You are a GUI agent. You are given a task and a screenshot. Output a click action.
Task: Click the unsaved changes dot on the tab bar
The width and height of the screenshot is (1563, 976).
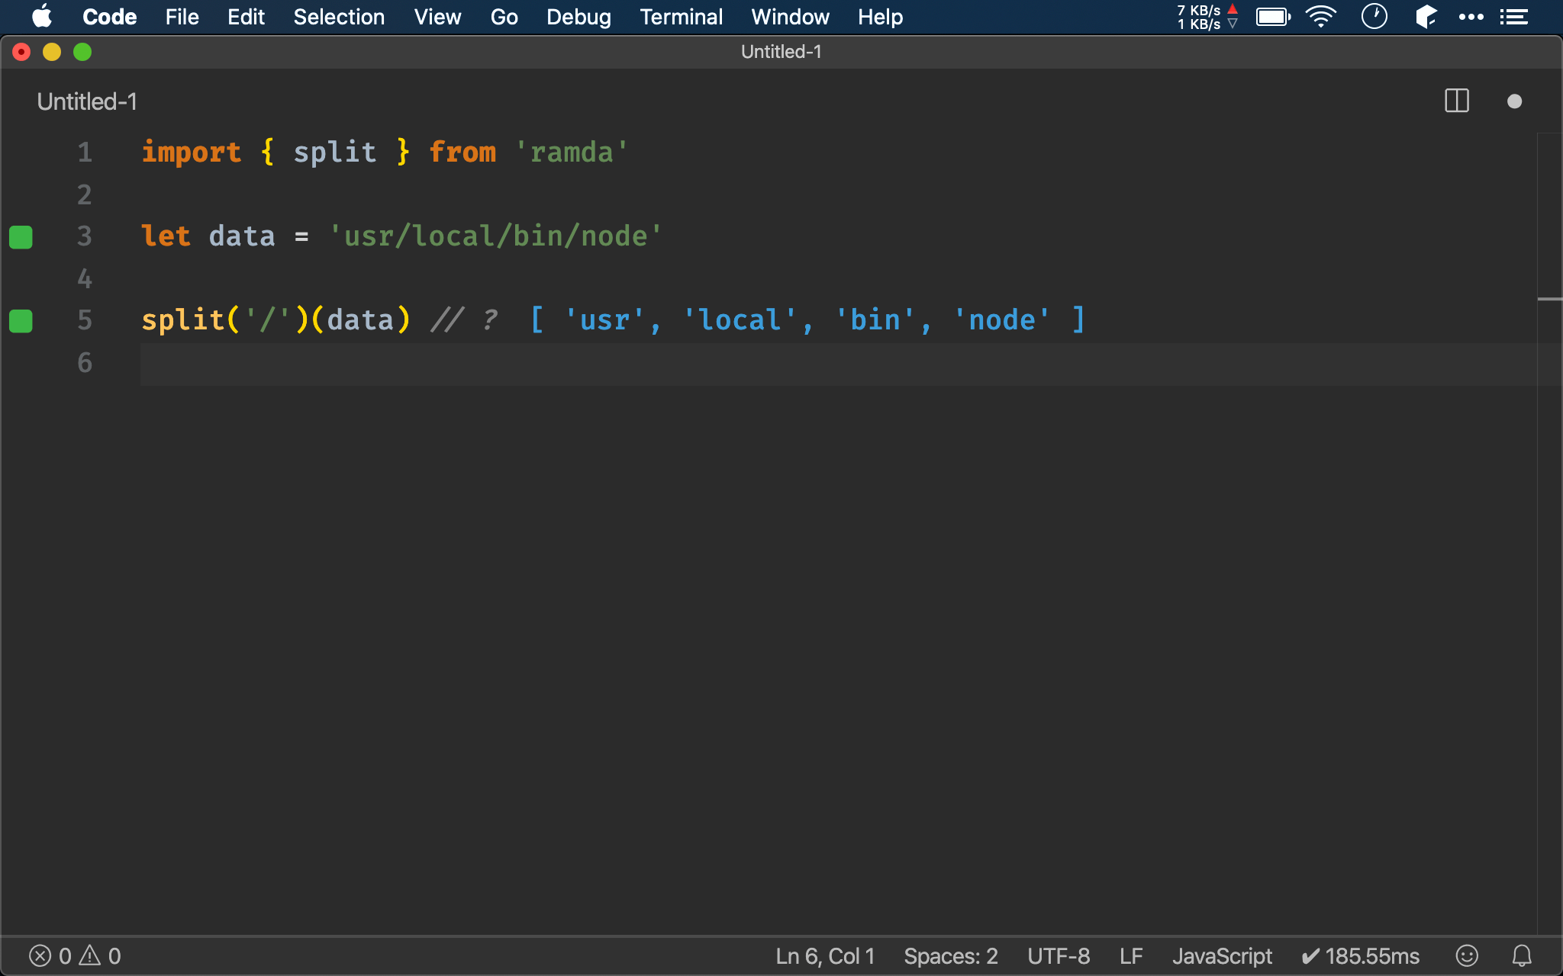[1514, 101]
